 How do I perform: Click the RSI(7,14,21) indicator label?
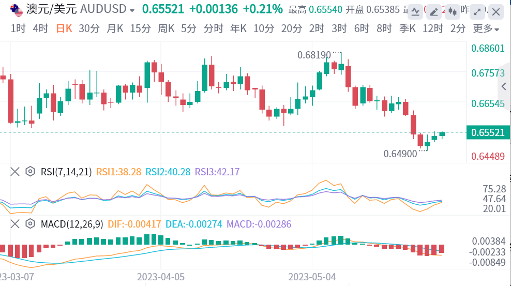click(66, 172)
